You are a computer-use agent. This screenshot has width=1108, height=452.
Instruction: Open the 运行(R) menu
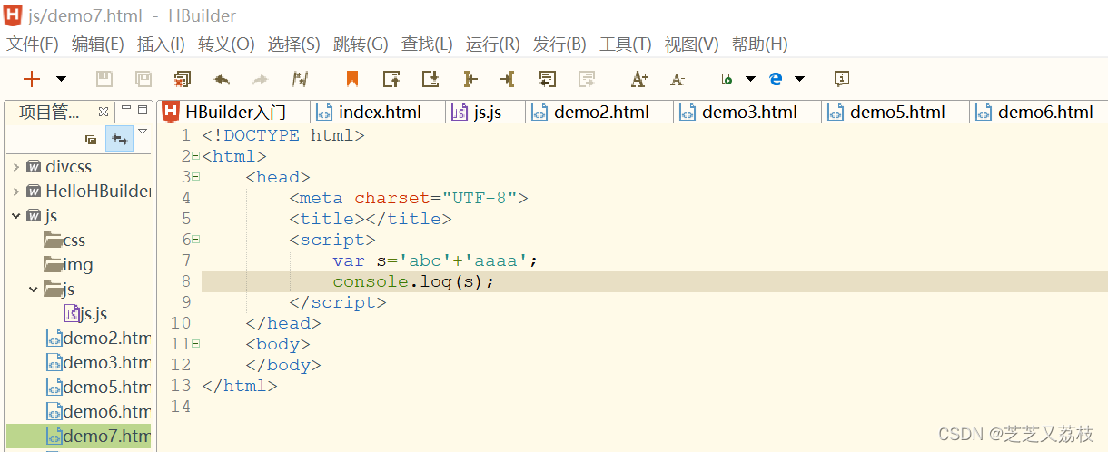click(x=492, y=44)
